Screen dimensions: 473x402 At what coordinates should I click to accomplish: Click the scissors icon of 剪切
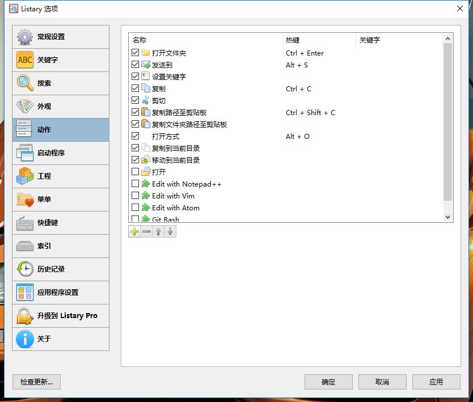[x=146, y=100]
